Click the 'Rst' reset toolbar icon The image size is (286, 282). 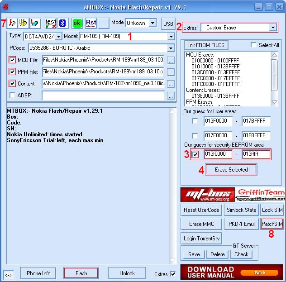(x=91, y=23)
